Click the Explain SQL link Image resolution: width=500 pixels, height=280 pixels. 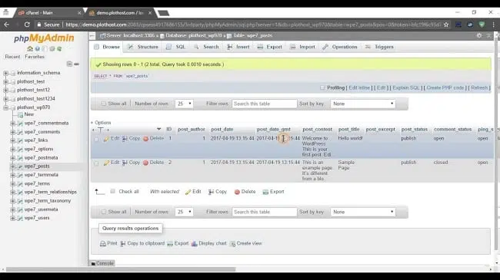point(406,87)
